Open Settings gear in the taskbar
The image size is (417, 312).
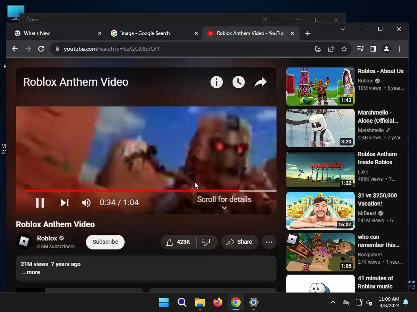tap(253, 302)
